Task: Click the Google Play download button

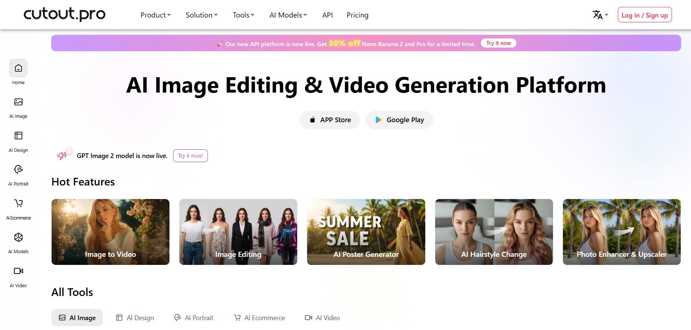Action: [399, 120]
